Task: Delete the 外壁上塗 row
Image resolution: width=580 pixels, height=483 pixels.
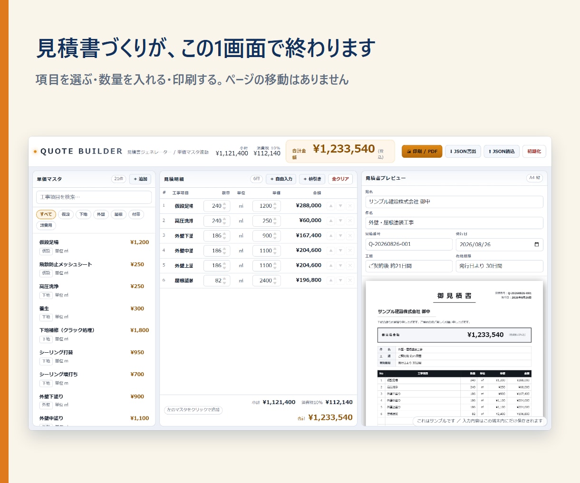Action: click(350, 266)
